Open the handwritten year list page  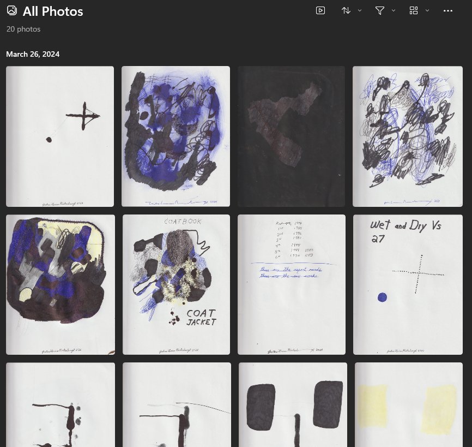292,284
